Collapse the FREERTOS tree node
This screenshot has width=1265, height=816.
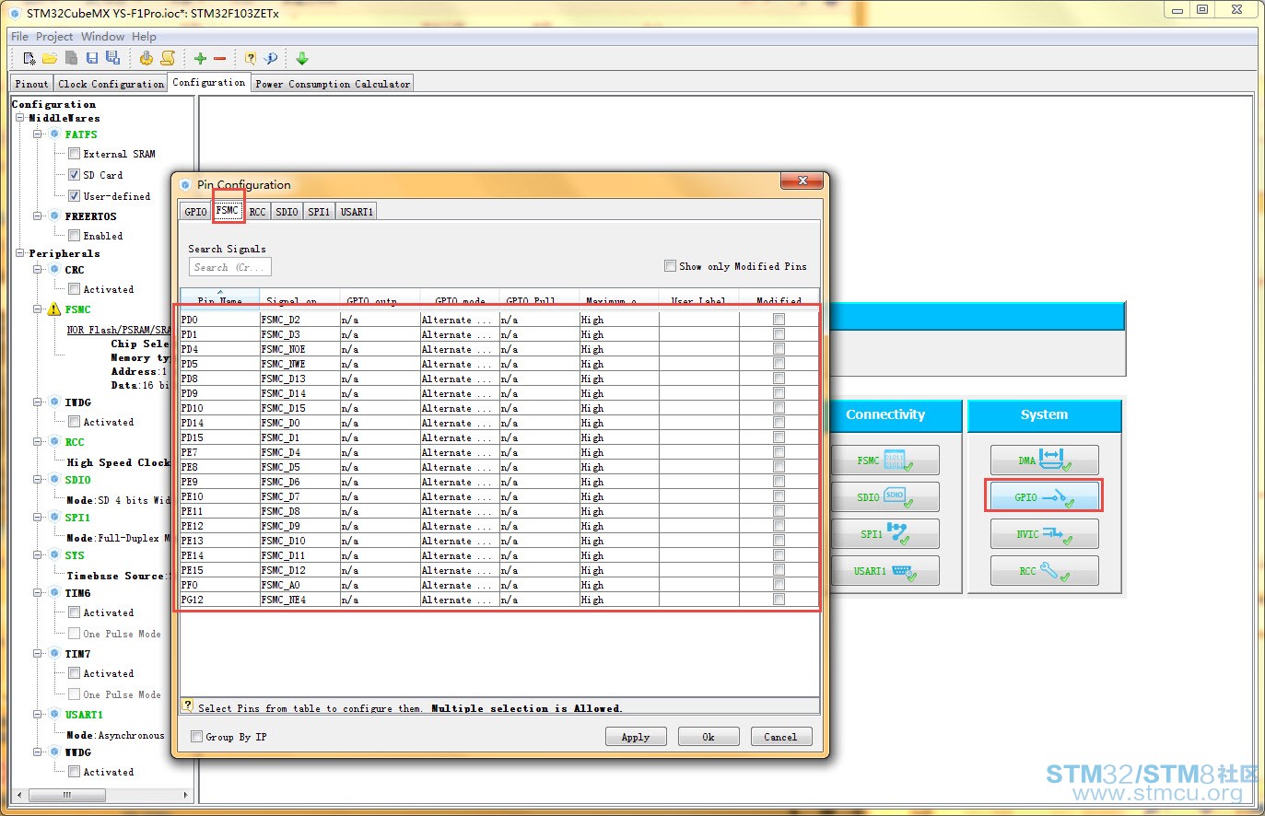(38, 216)
